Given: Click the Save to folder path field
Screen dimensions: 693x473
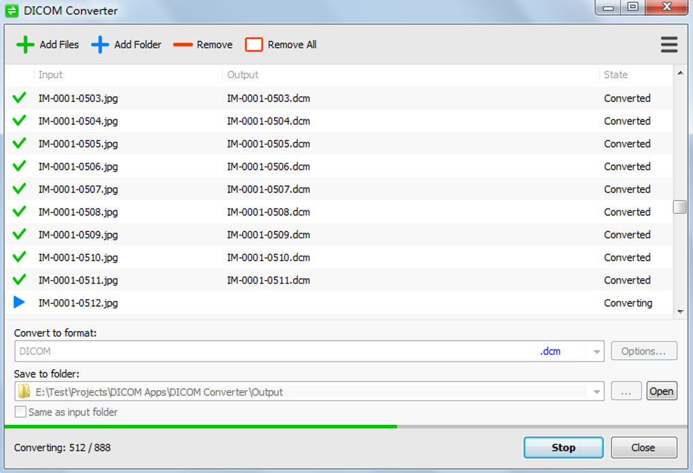Looking at the screenshot, I should point(309,392).
